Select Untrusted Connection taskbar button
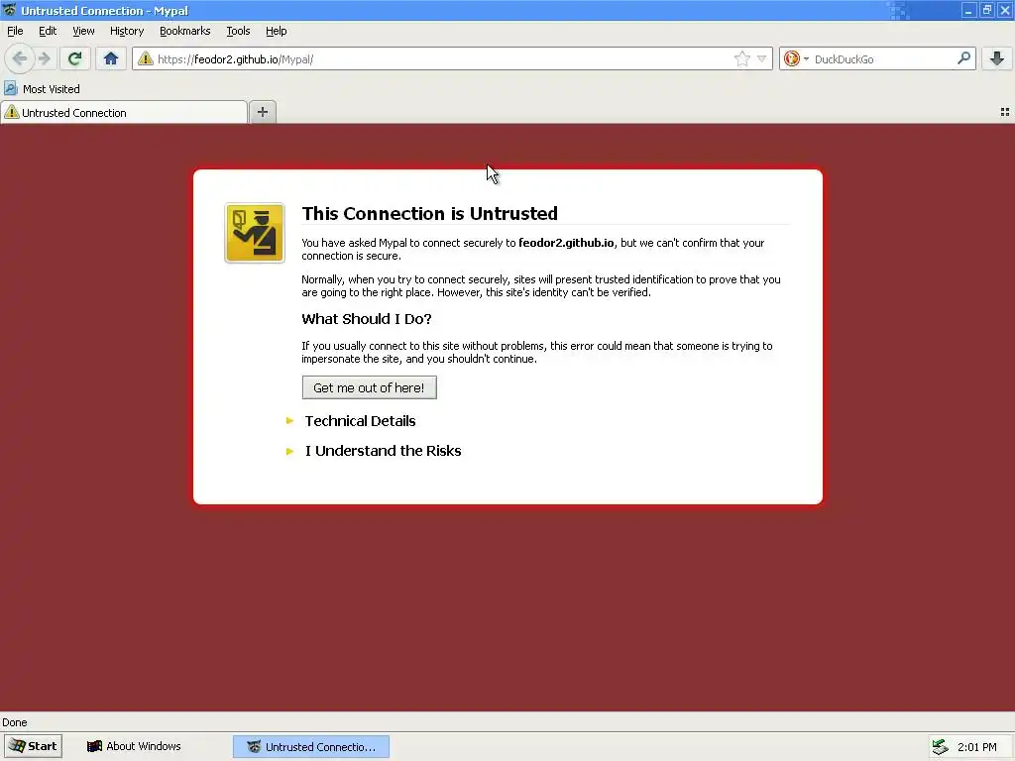1015x761 pixels. click(x=311, y=747)
